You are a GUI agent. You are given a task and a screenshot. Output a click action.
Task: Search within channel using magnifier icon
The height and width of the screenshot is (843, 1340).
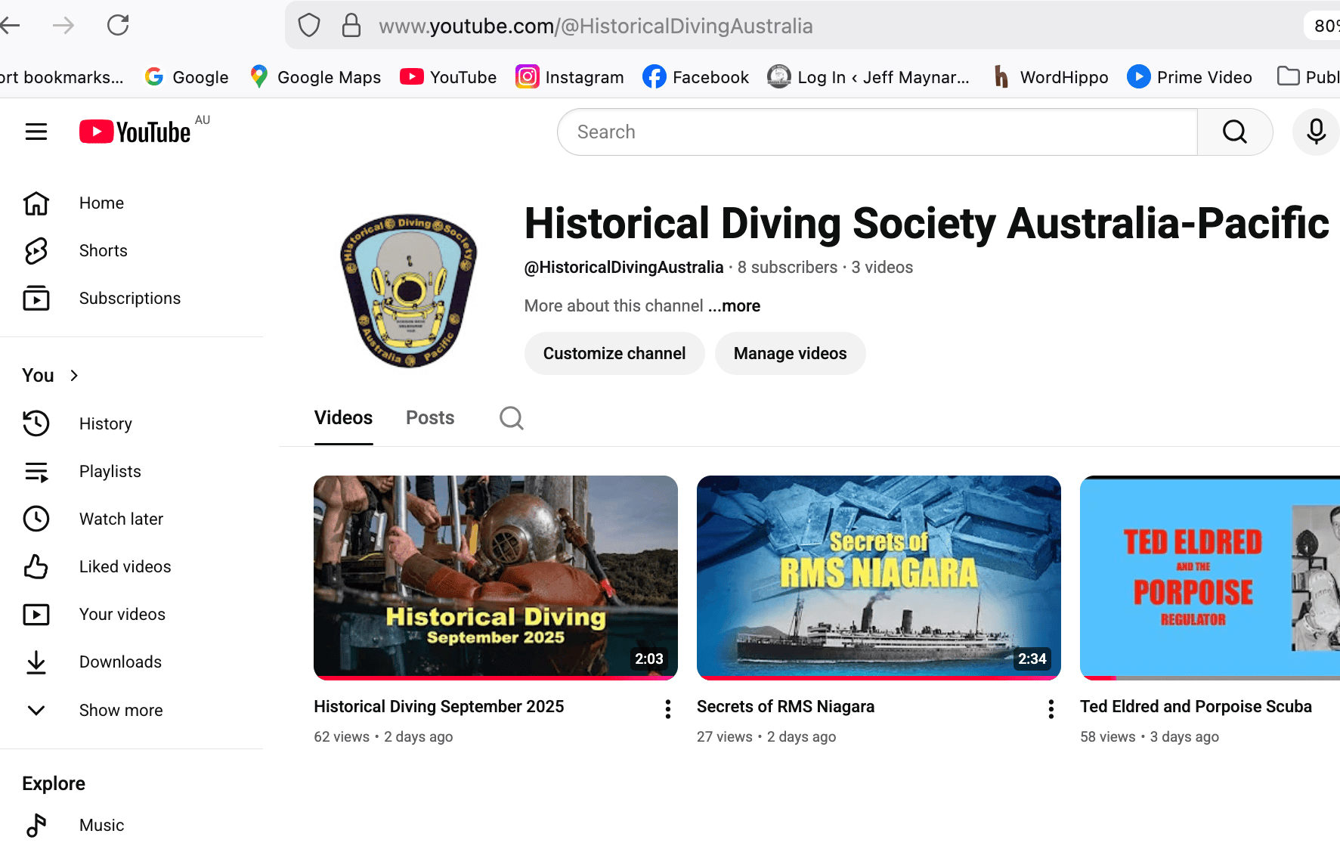pyautogui.click(x=512, y=418)
